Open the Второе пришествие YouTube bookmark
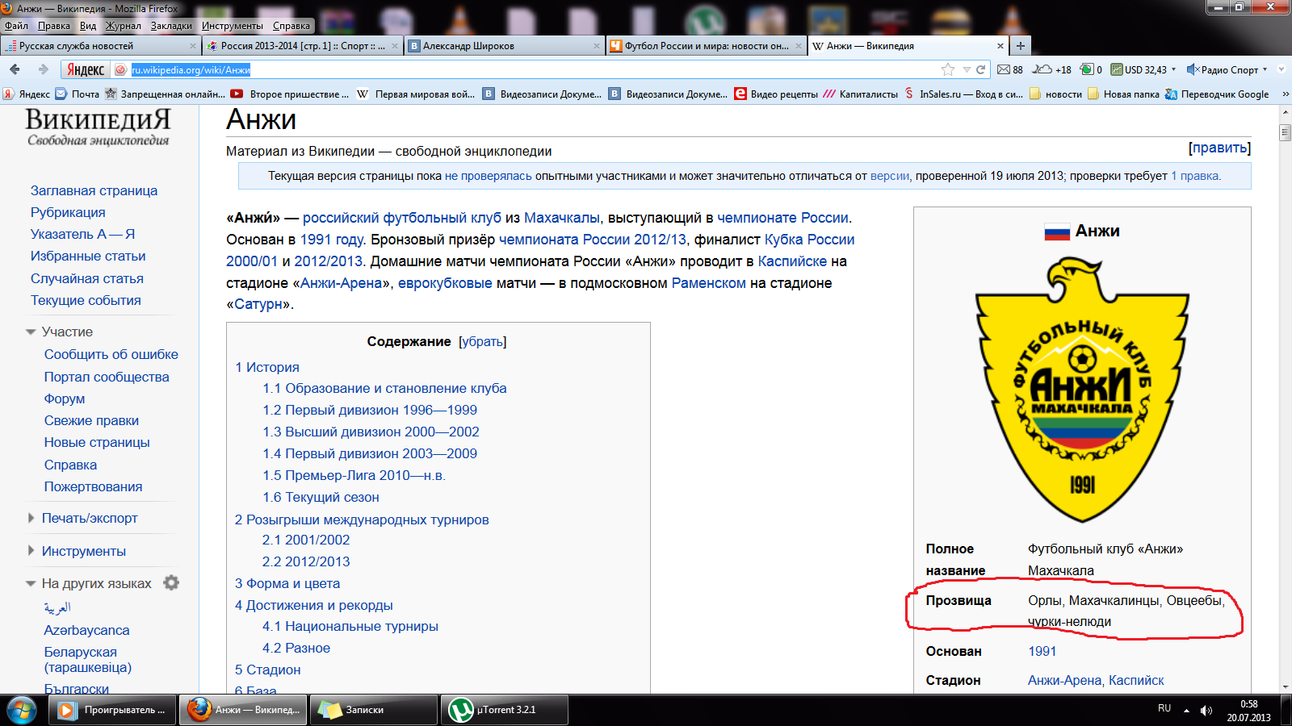This screenshot has width=1292, height=726. point(290,94)
